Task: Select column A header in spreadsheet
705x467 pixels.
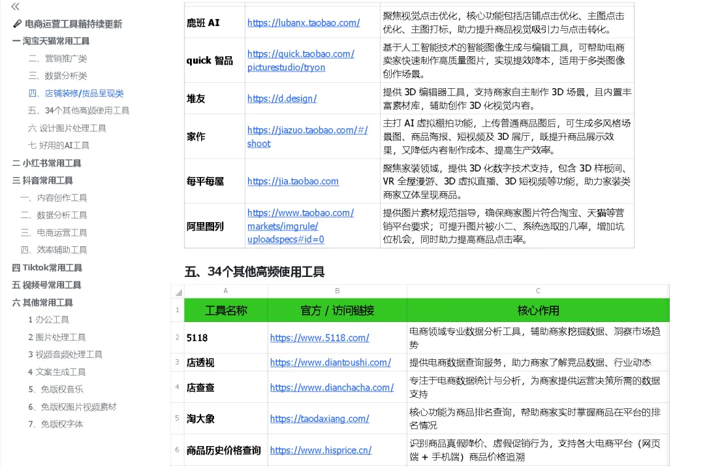Action: coord(226,291)
